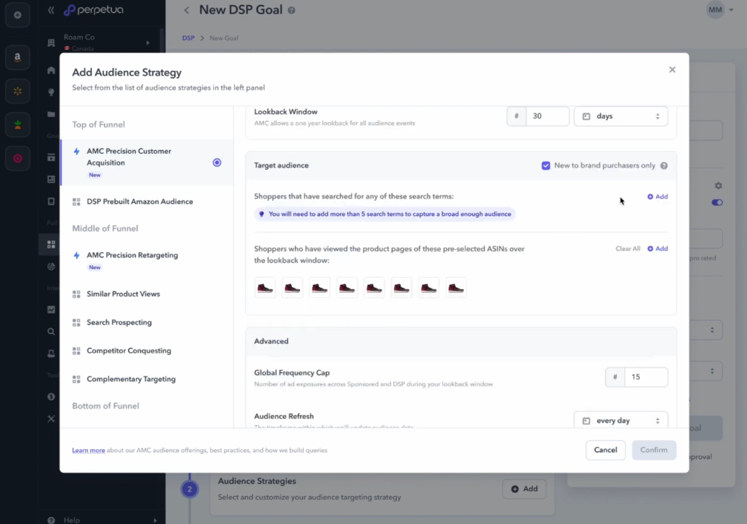Image resolution: width=747 pixels, height=524 pixels.
Task: Add an audience strategy in step 2
Action: (524, 489)
